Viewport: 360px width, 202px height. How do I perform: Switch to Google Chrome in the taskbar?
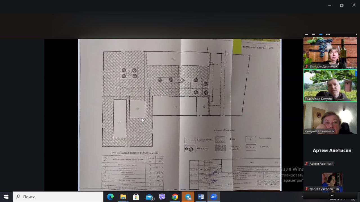point(175,197)
